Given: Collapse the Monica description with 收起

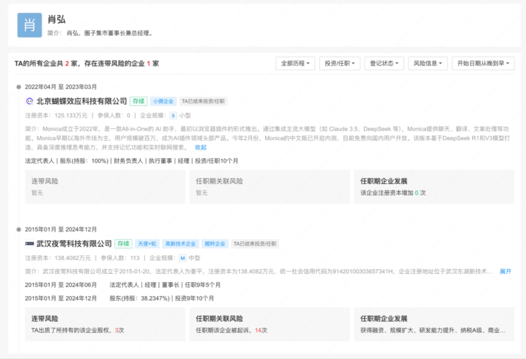Looking at the screenshot, I should (201, 147).
